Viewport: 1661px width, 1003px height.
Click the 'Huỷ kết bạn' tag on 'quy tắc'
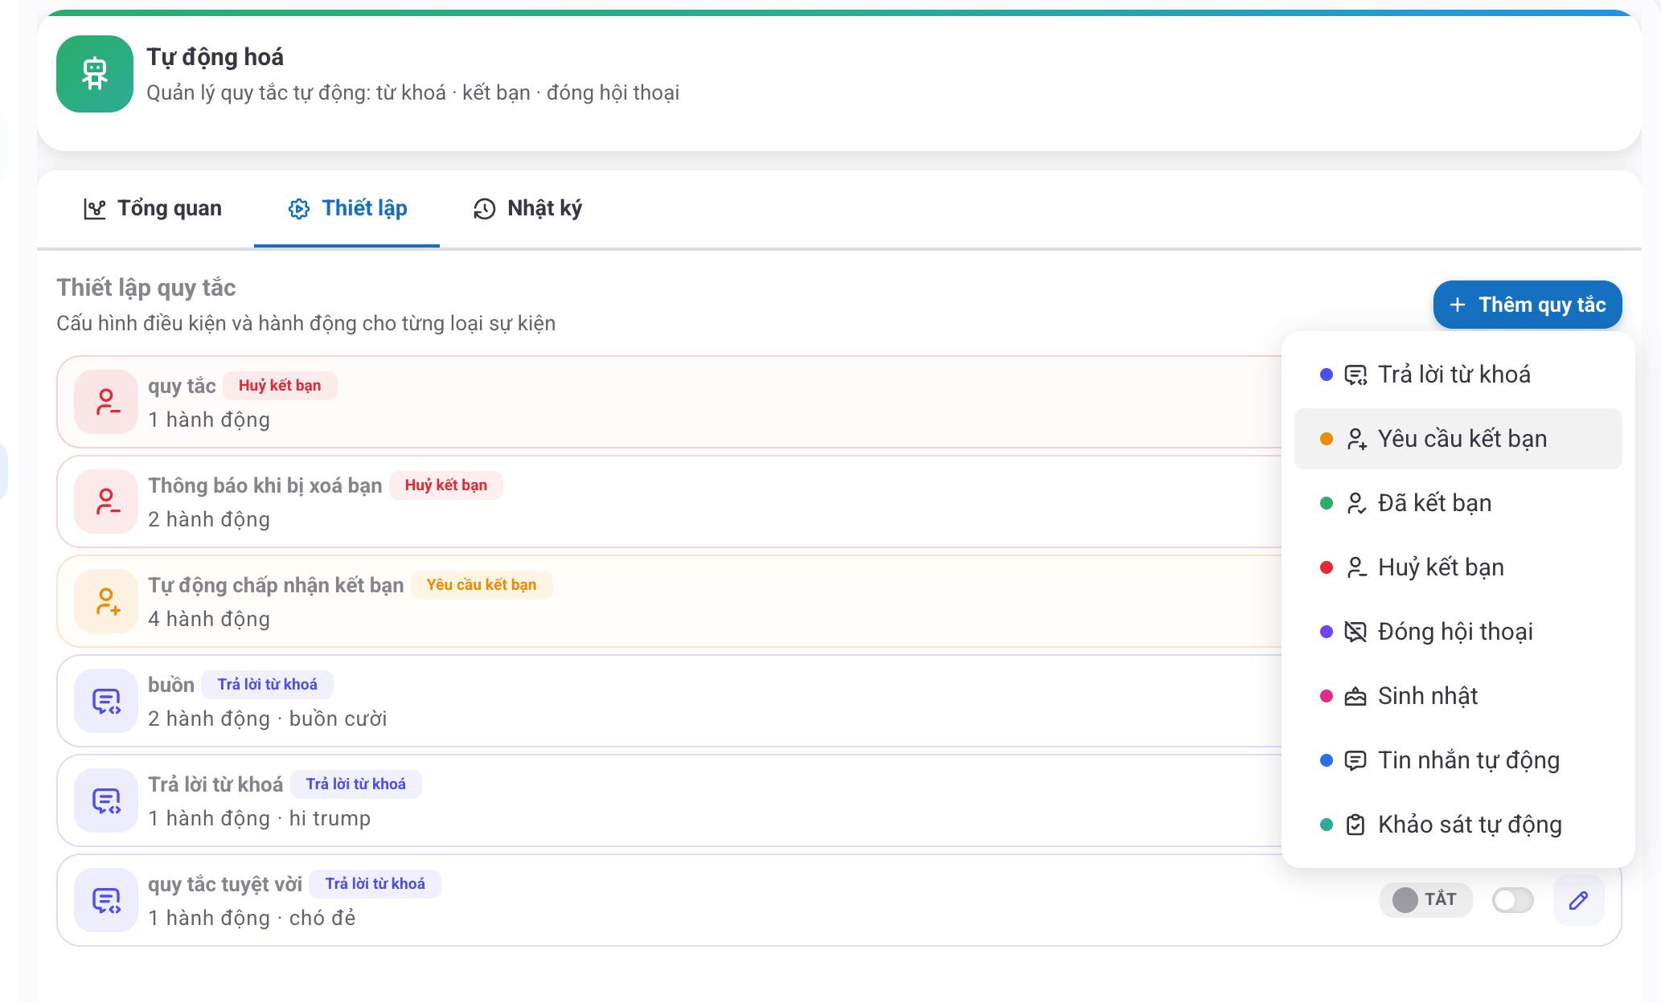pyautogui.click(x=279, y=386)
